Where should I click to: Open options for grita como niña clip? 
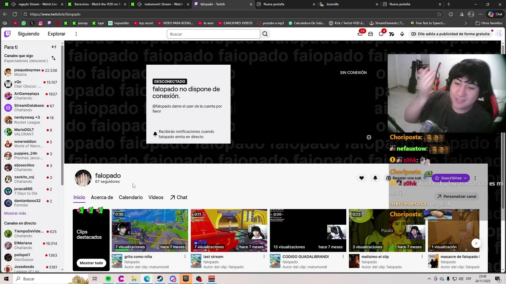[x=185, y=256]
